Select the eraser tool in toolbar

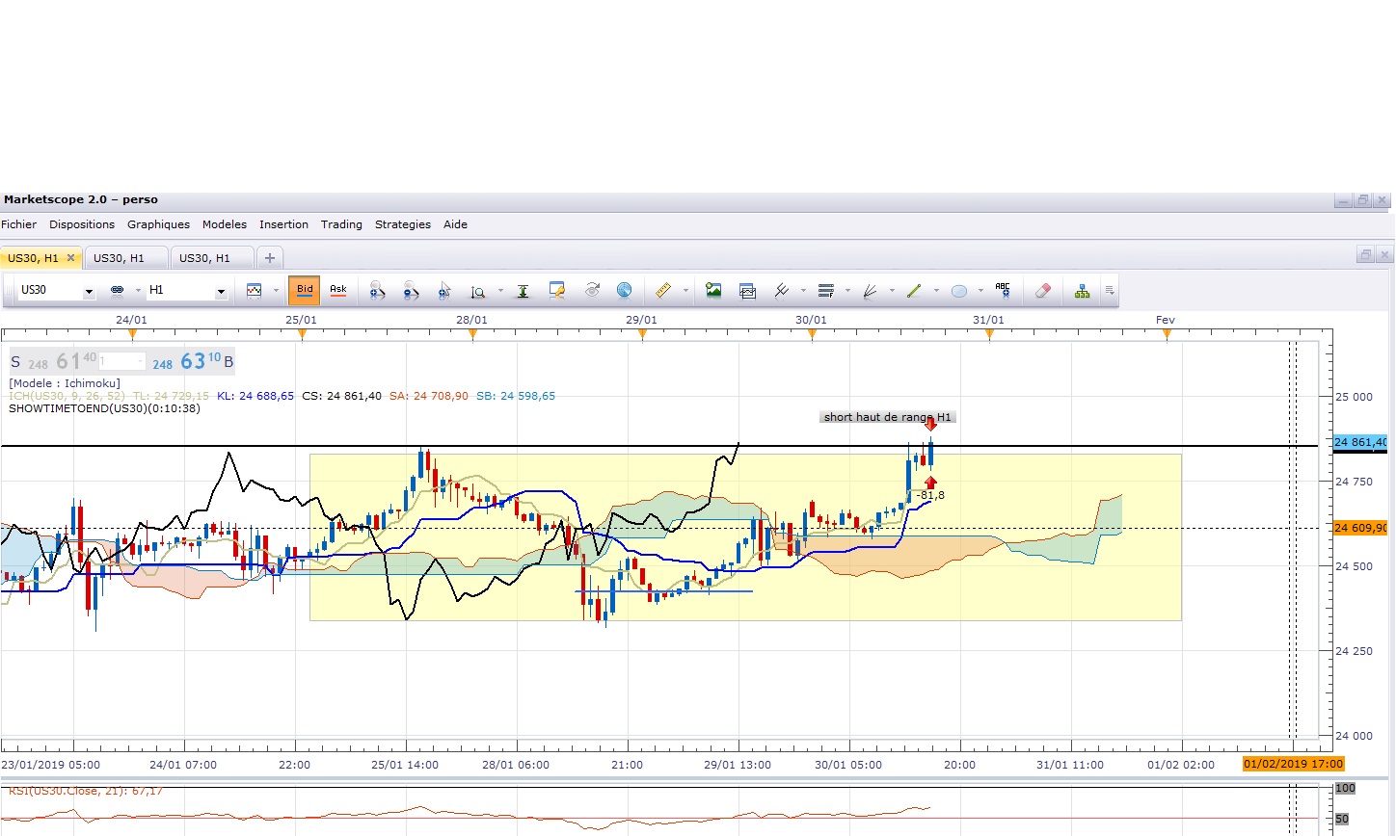[x=1042, y=290]
